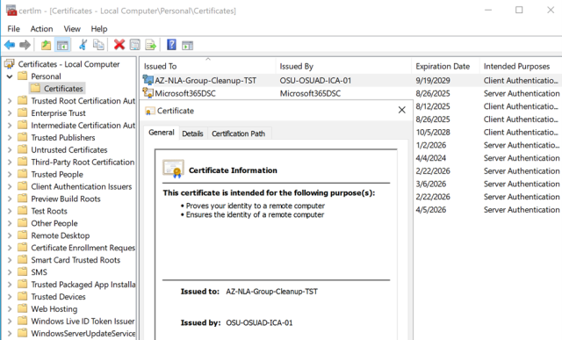Viewport: 562px width, 340px height.
Task: Click the 10/5/2028 expiration date cell
Action: (x=433, y=132)
